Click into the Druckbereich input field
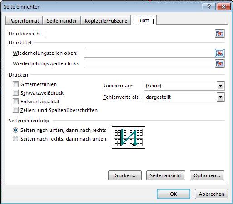 click(130, 34)
